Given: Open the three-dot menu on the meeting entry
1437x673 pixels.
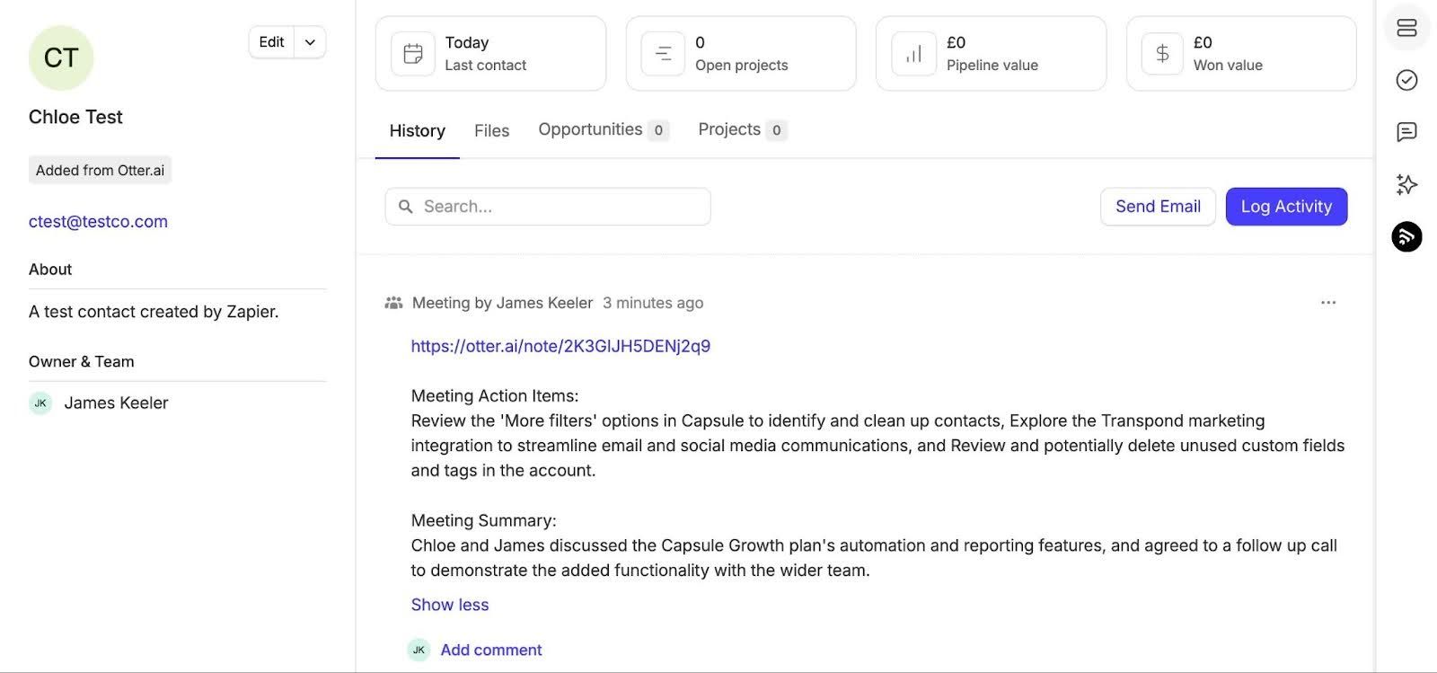Looking at the screenshot, I should pyautogui.click(x=1328, y=303).
